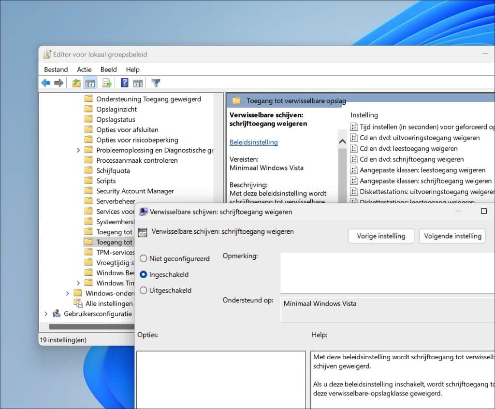This screenshot has height=409, width=495.
Task: Open the Beleidsinstelling link
Action: (253, 142)
